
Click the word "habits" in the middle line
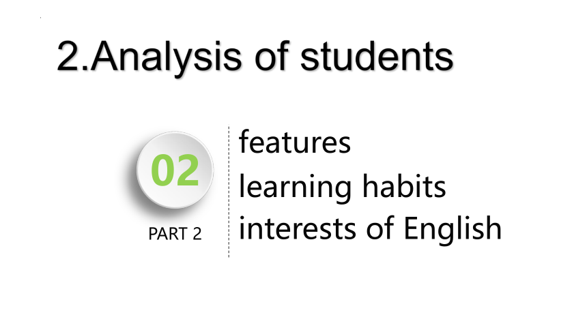pos(404,185)
